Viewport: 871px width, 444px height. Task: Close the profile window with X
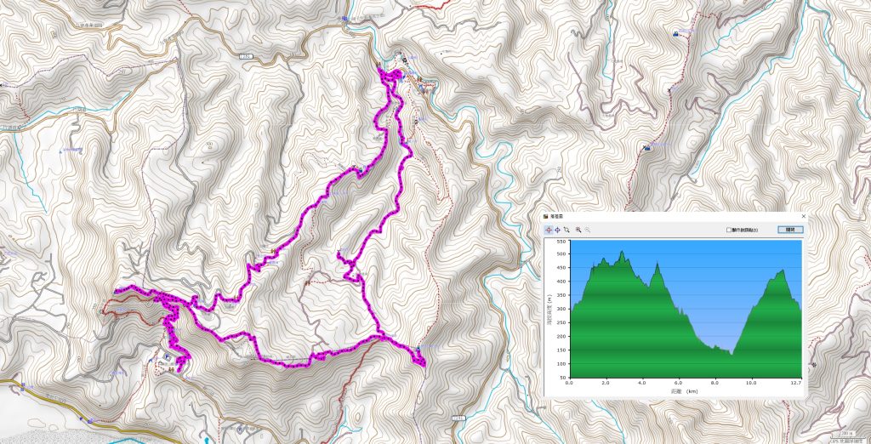[803, 216]
